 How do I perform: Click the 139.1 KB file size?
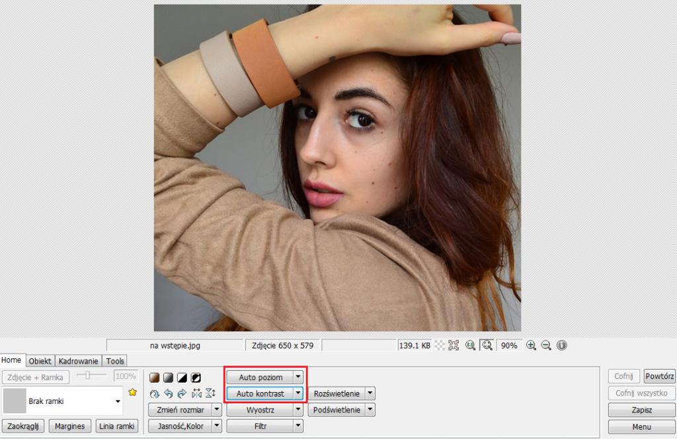pyautogui.click(x=415, y=345)
